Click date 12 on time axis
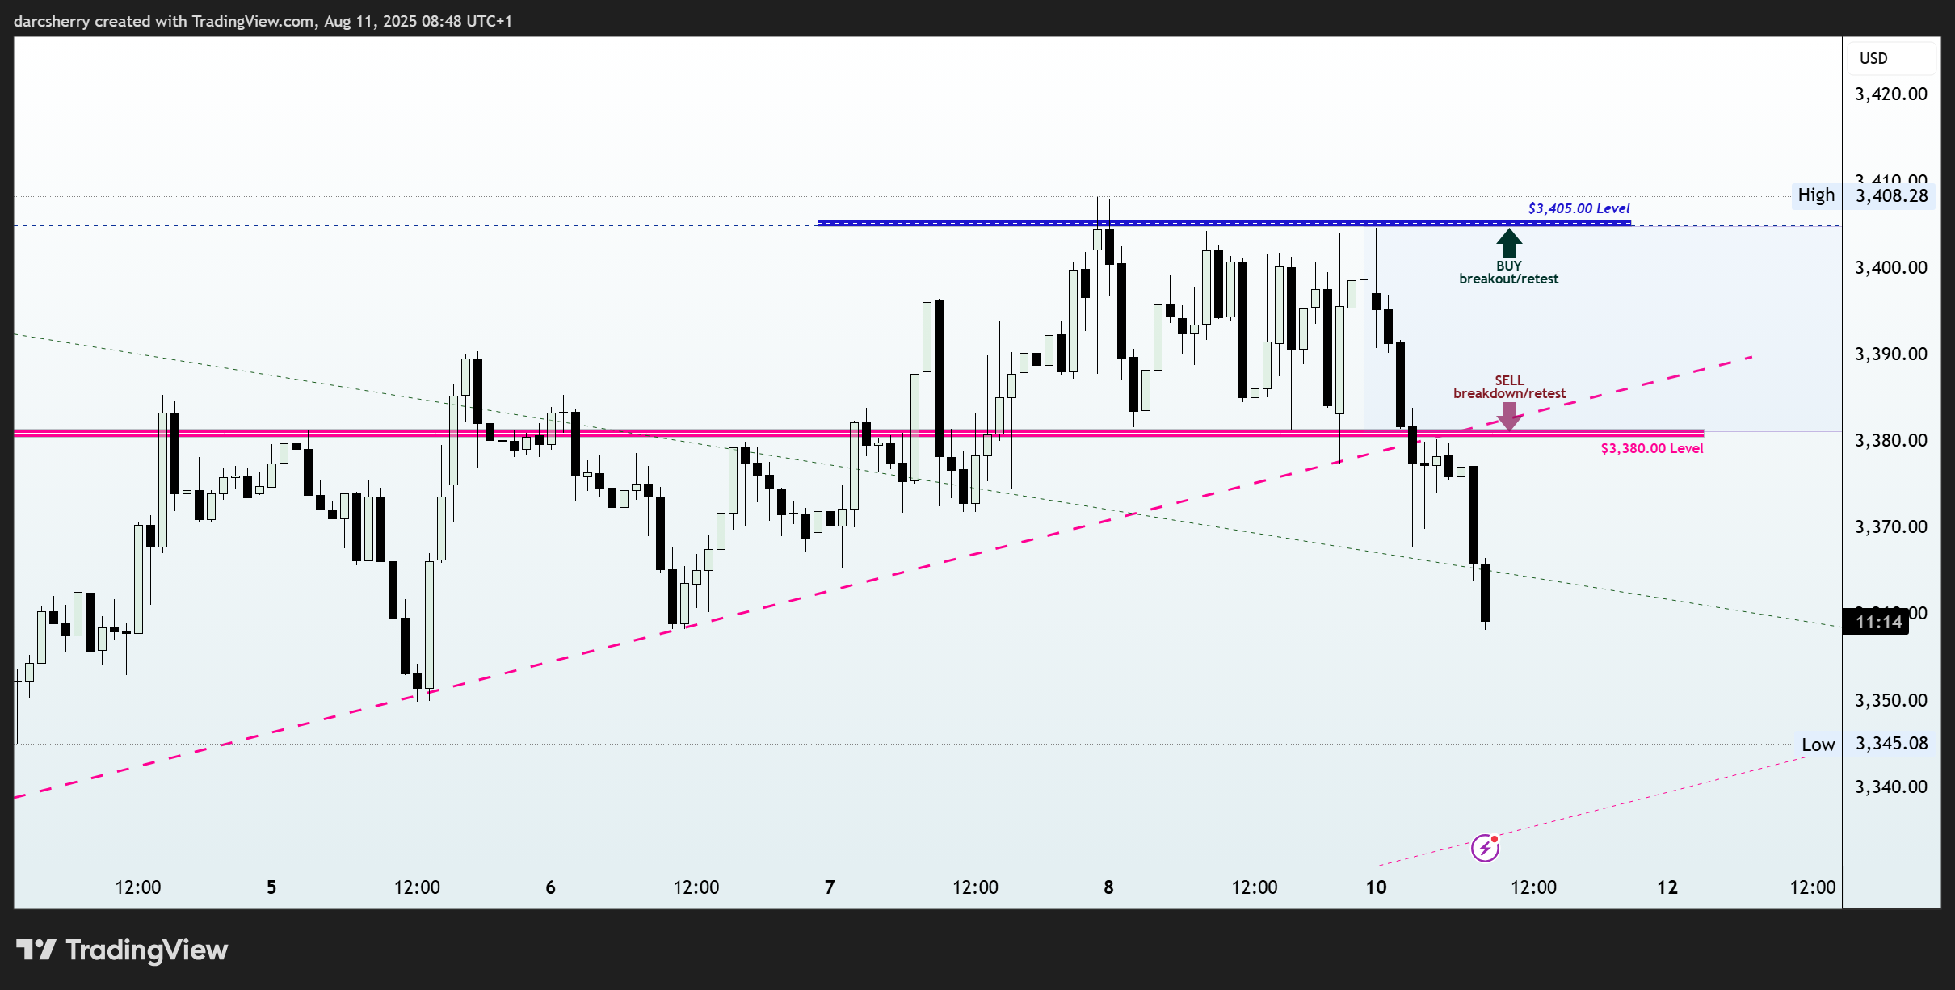 click(1667, 887)
